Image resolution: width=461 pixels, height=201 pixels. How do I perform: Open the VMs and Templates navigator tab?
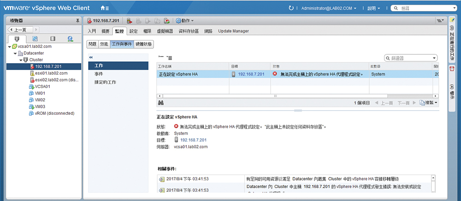[35, 39]
